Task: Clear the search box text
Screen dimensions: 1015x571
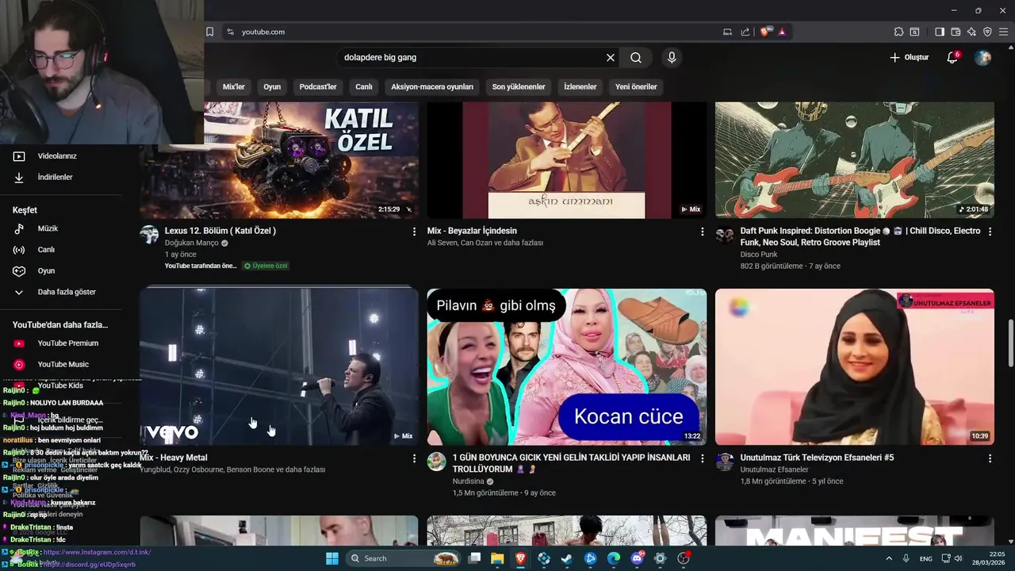Action: click(611, 57)
